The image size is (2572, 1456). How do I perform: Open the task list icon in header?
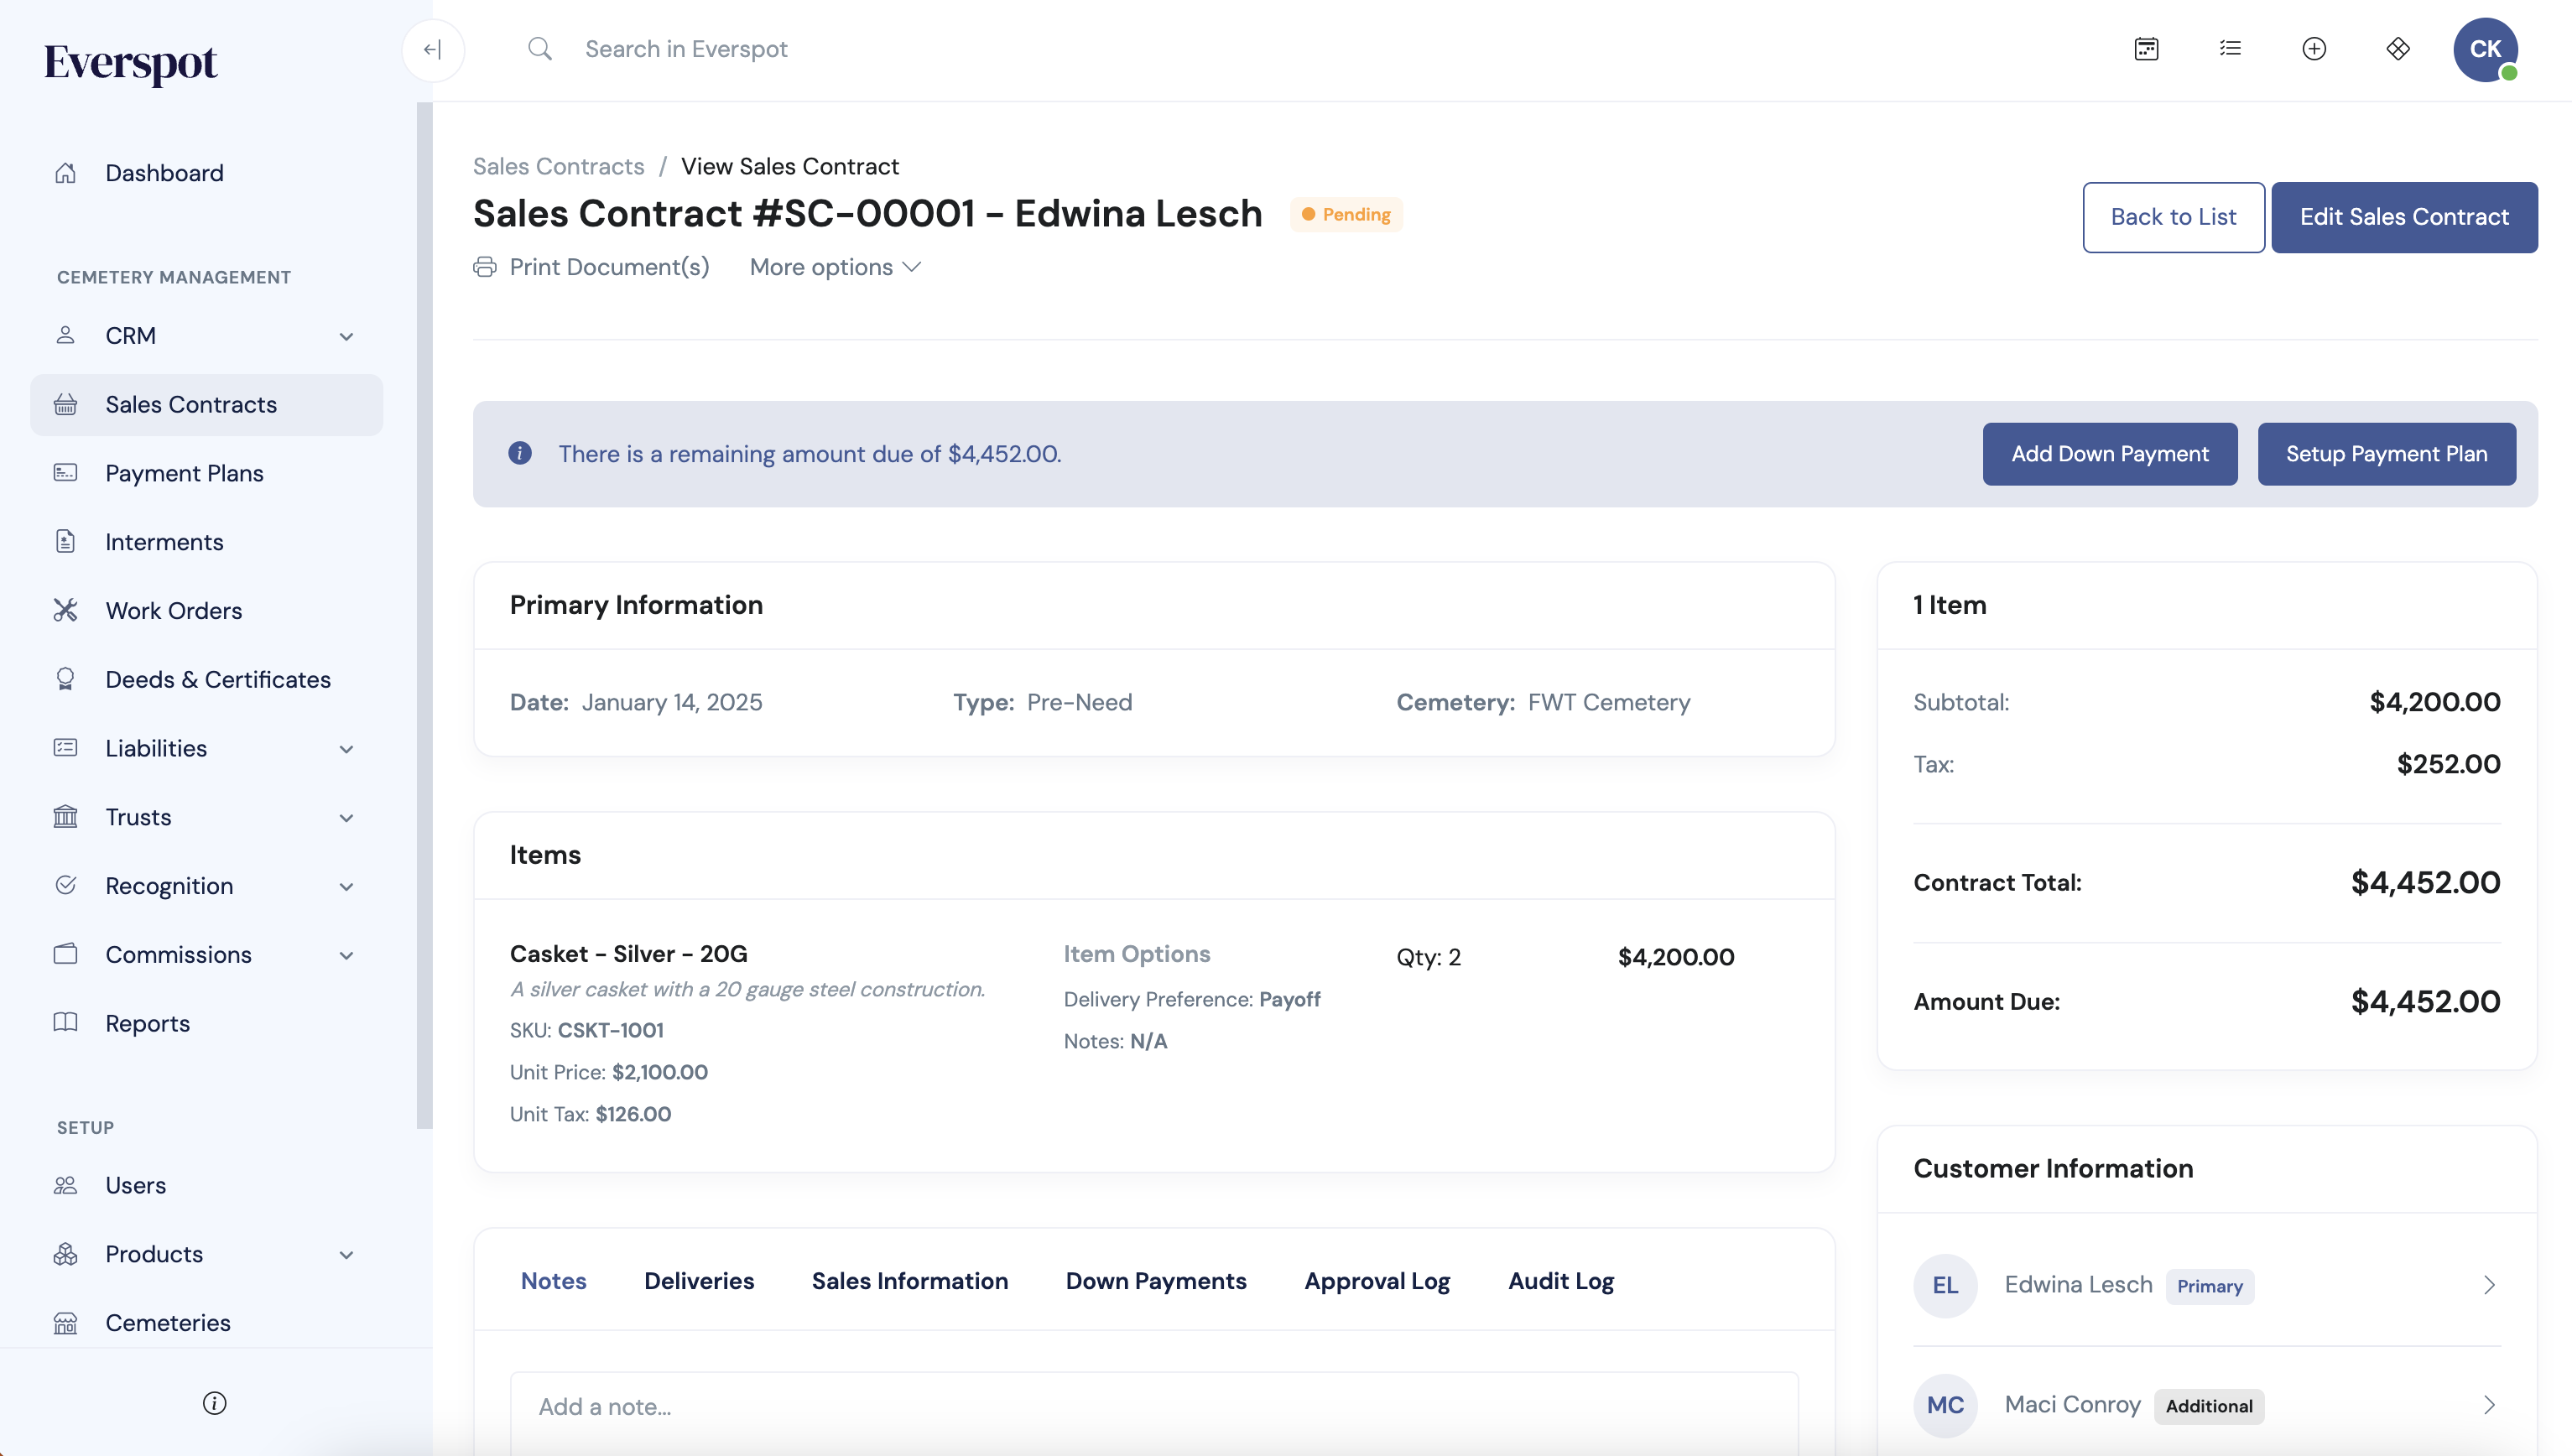2230,48
